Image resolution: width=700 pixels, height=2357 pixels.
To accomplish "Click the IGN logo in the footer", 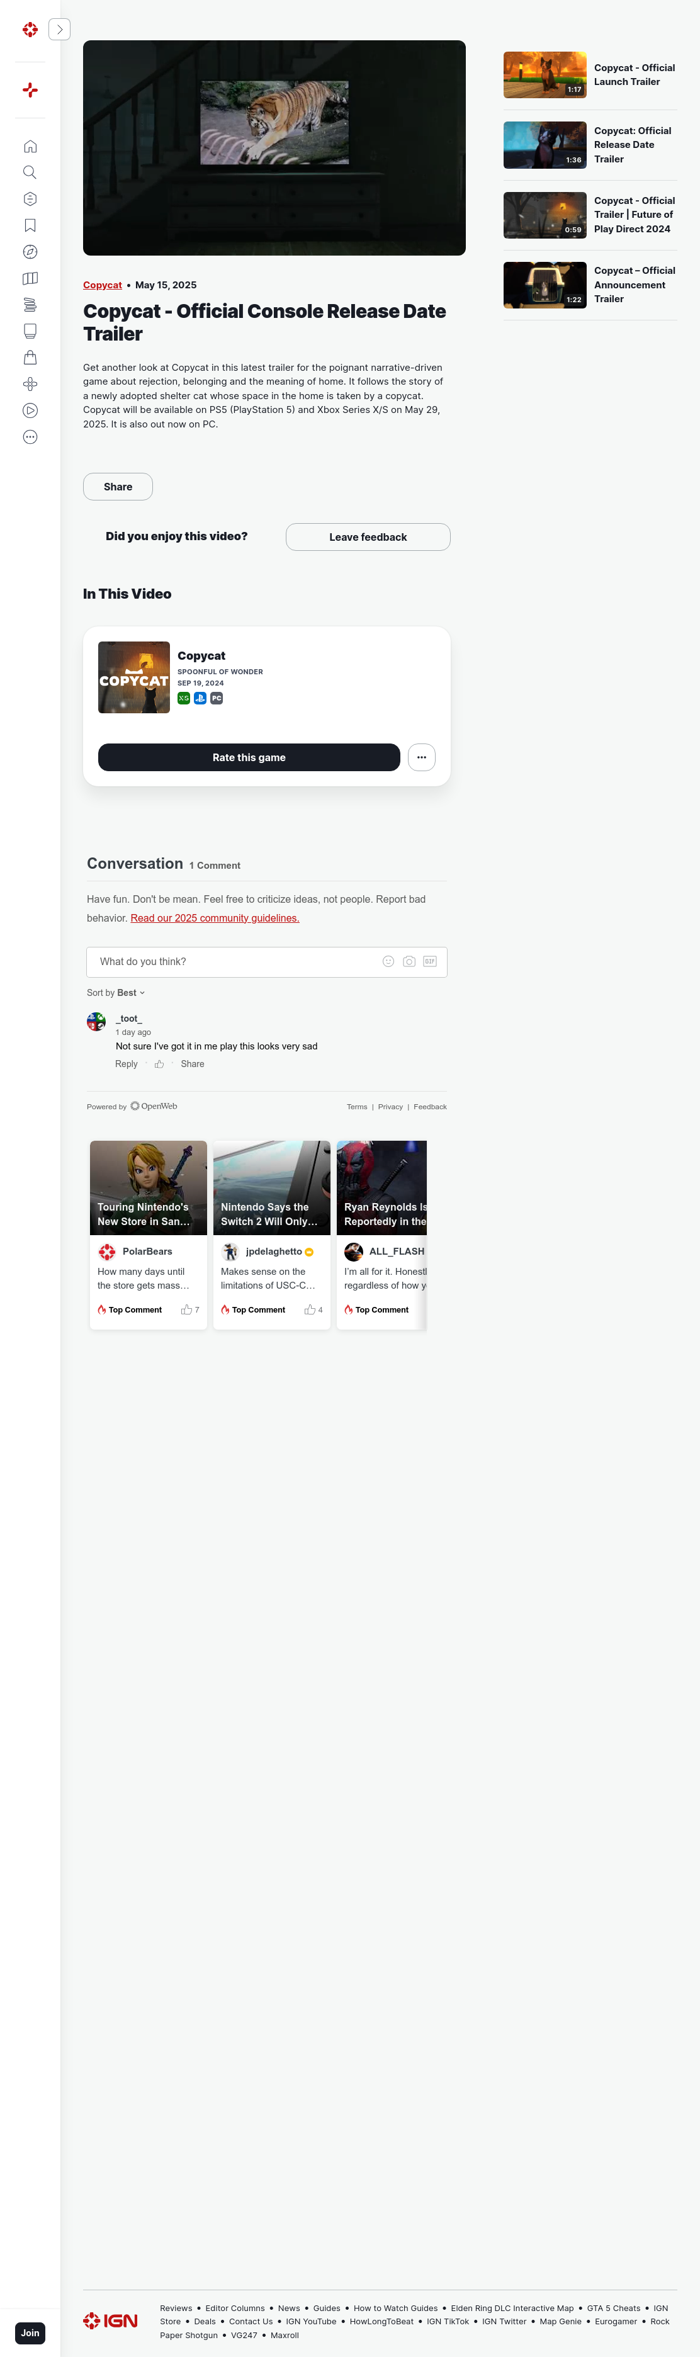I will (x=111, y=2320).
